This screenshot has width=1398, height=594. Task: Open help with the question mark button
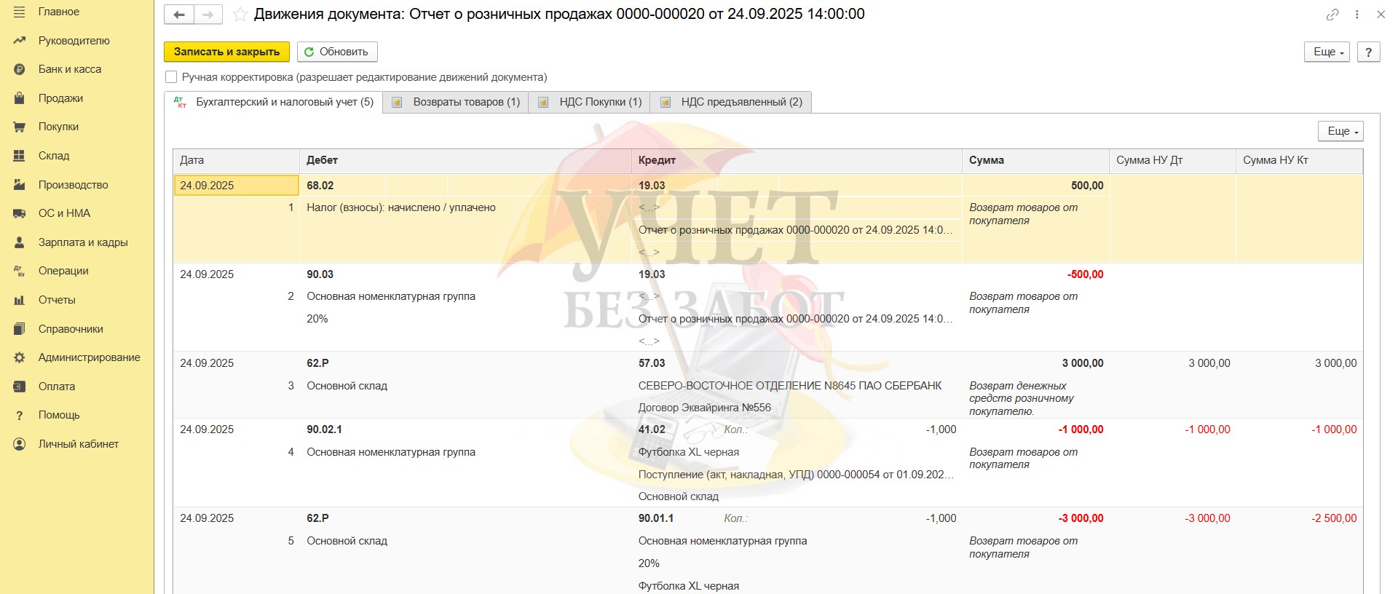tap(1369, 52)
